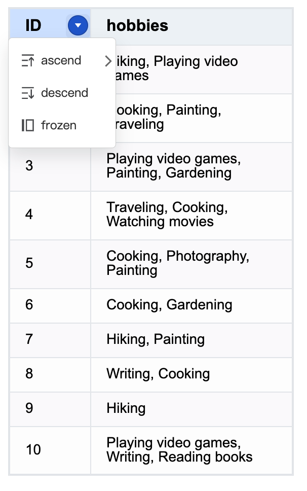This screenshot has width=307, height=491.
Task: Click Cooking, Photography, Painting cell
Action: (191, 264)
